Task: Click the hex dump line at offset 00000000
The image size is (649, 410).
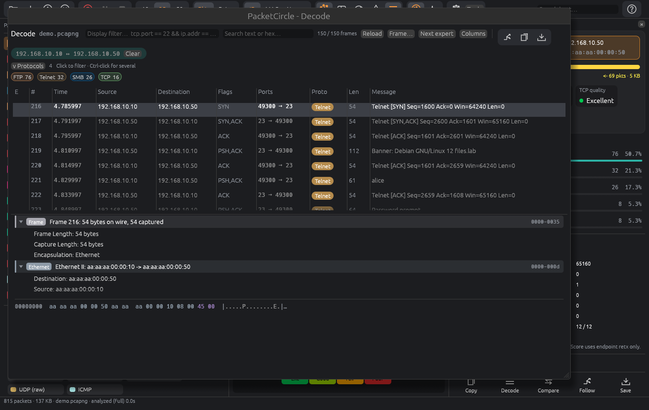Action: pos(151,307)
